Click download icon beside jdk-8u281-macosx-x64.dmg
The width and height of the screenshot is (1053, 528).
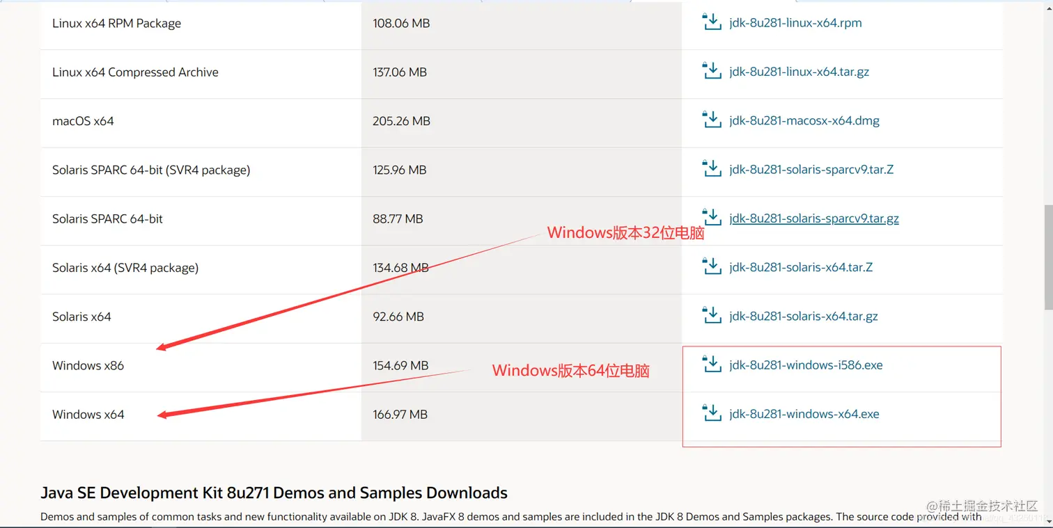point(712,119)
